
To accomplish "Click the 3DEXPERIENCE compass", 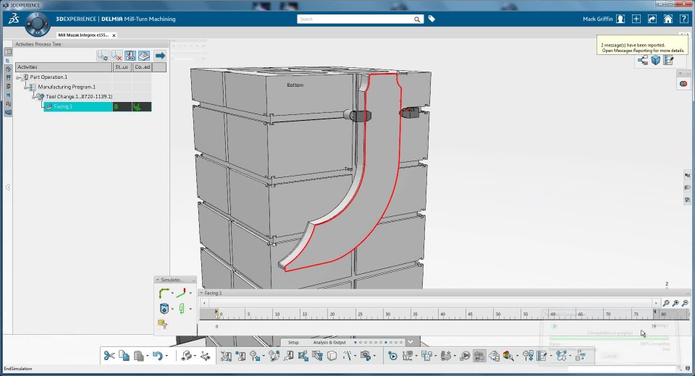I will (x=37, y=23).
